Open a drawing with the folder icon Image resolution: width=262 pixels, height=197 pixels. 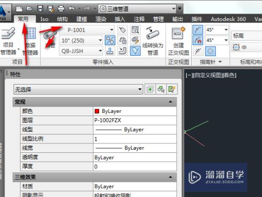click(29, 8)
